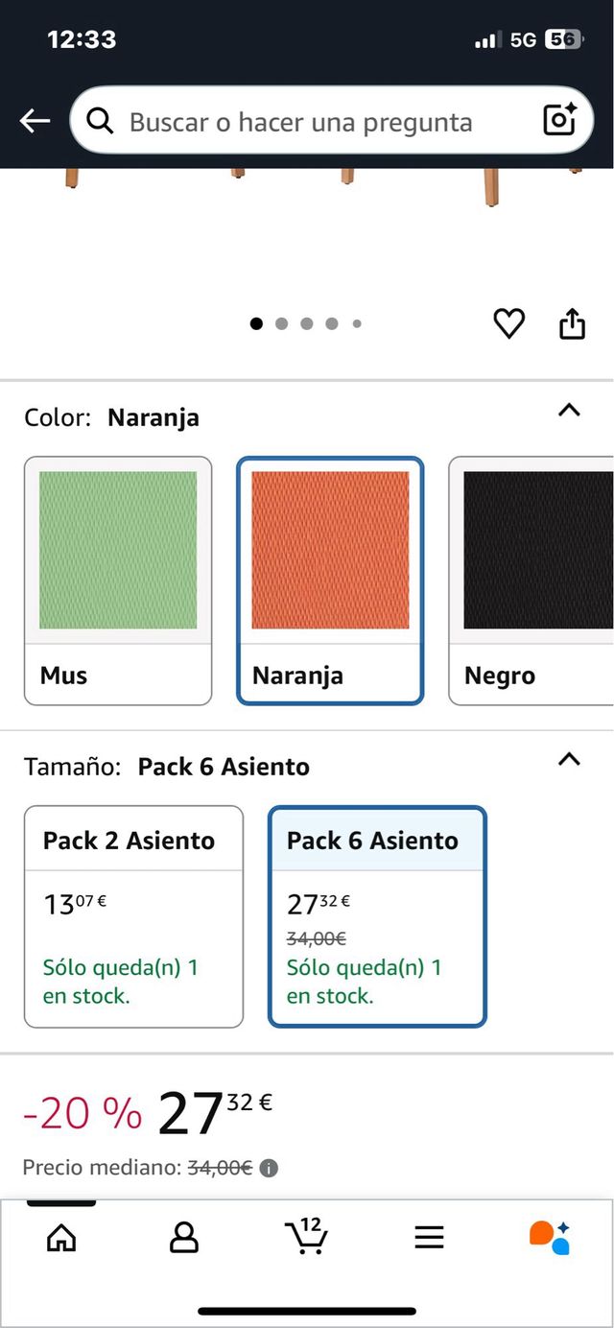Image resolution: width=614 pixels, height=1328 pixels.
Task: Jump to second image via carousel dot
Action: [281, 324]
